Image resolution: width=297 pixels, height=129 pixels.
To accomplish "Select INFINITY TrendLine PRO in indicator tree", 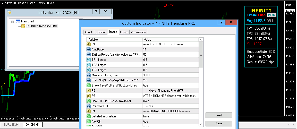I will [42, 26].
